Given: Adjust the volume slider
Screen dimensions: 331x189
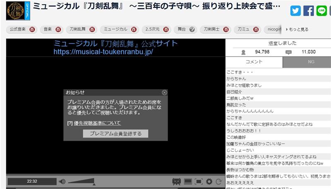Looking at the screenshot, I should 81,182.
